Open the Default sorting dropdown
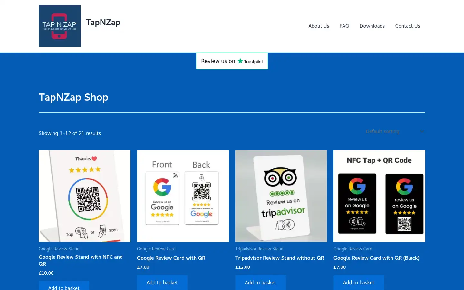This screenshot has height=290, width=464. (395, 131)
